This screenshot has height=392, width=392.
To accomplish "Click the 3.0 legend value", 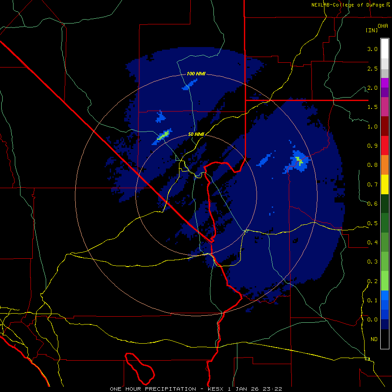I will click(372, 49).
